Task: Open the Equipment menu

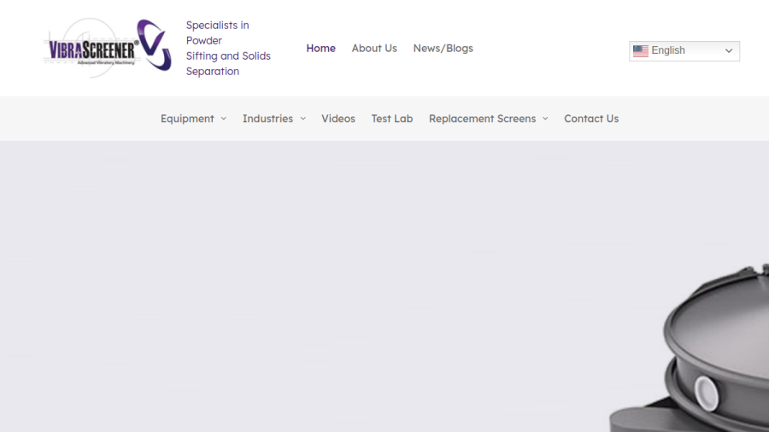Action: coord(187,119)
